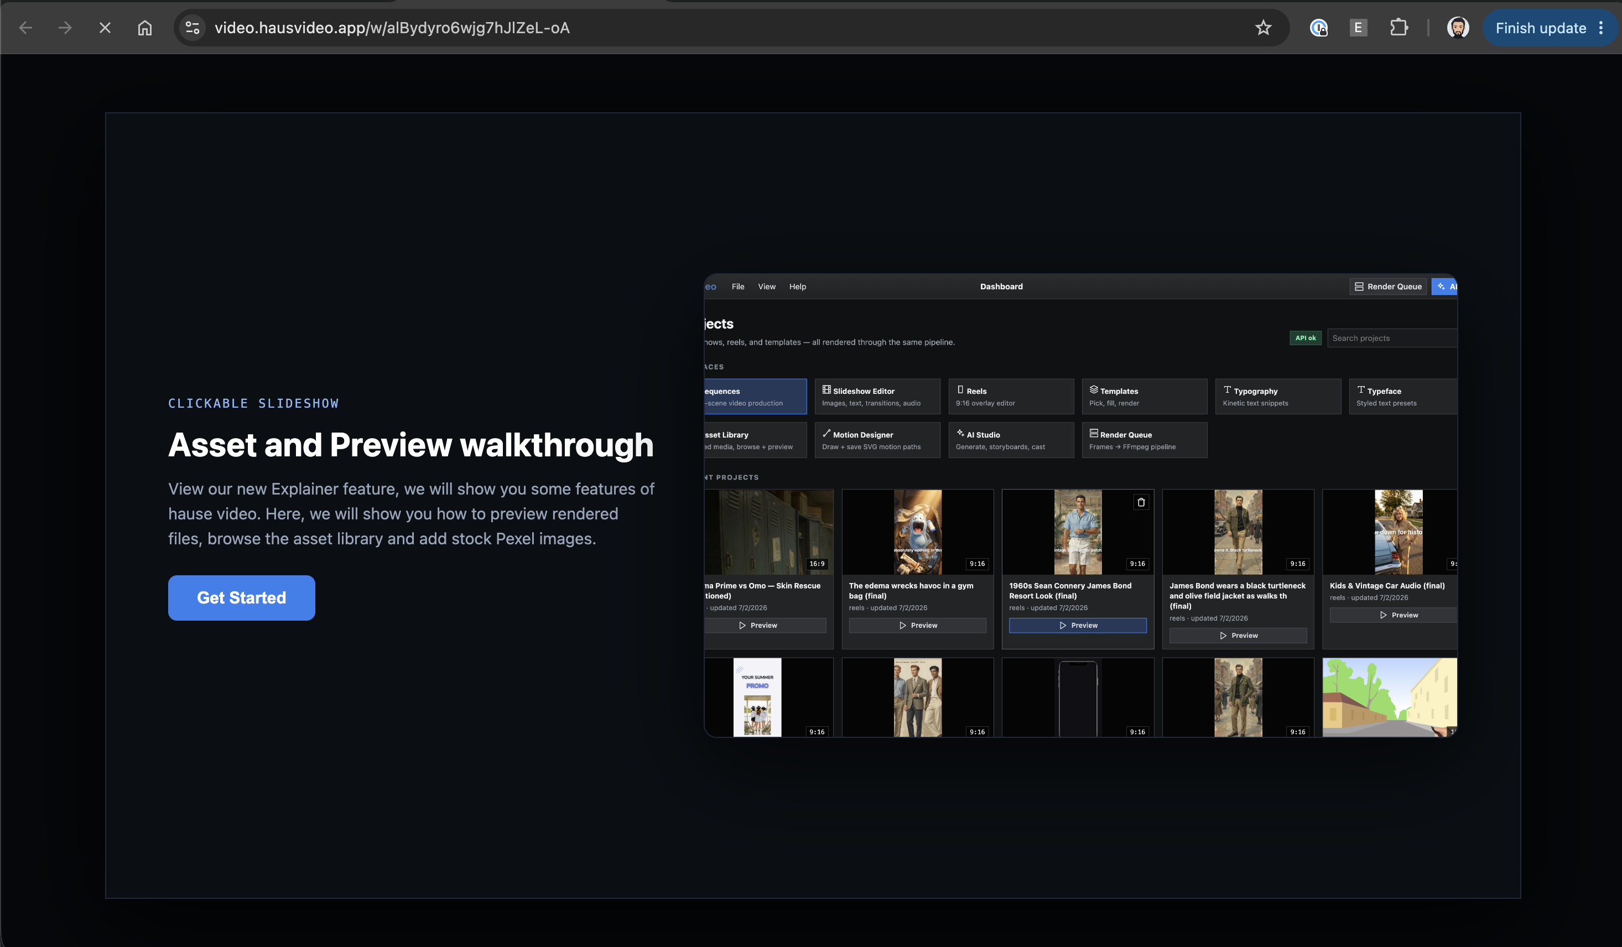Open the Typeface styled presets card
The width and height of the screenshot is (1622, 947).
[1403, 397]
